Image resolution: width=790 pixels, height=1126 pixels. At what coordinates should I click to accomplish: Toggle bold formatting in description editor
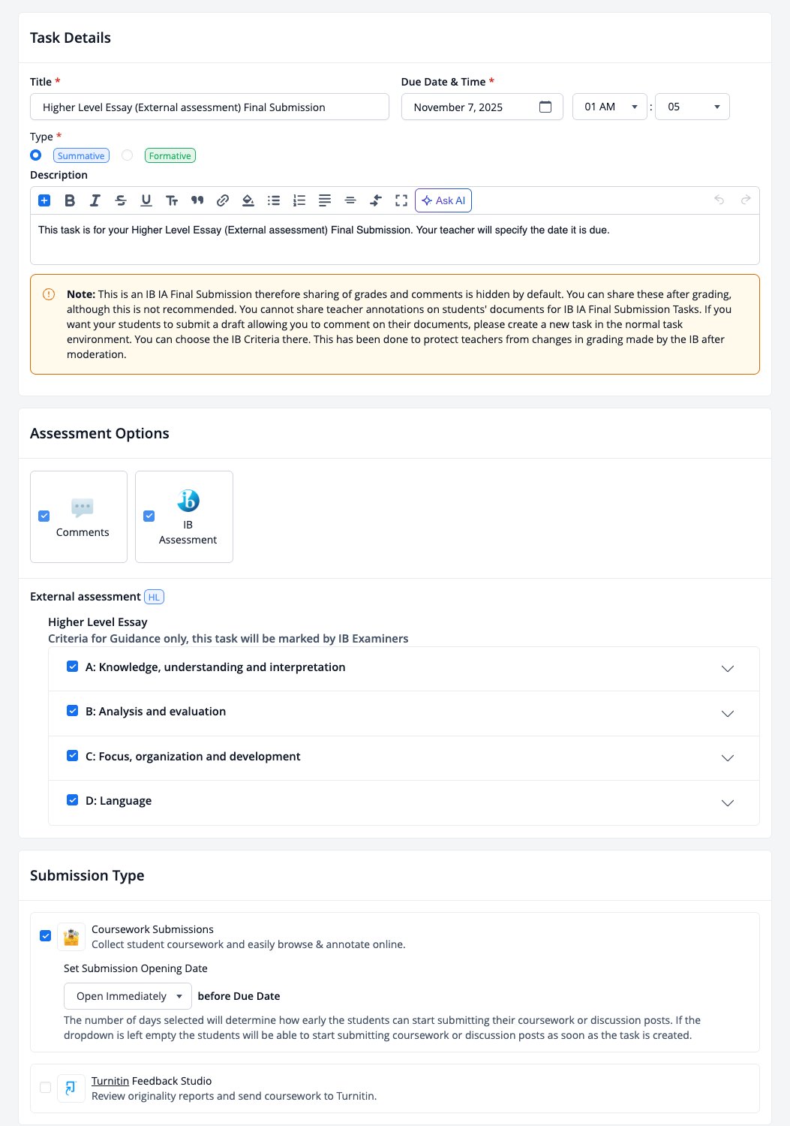point(70,200)
